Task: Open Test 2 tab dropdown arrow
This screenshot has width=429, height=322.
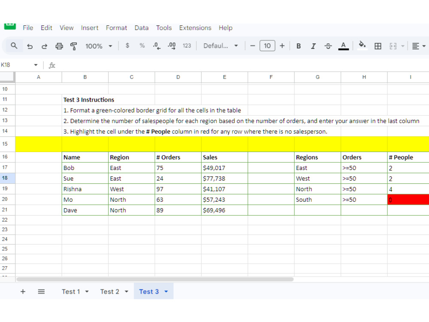Action: (127, 292)
